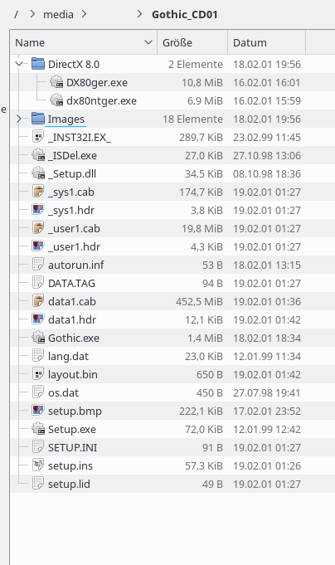Click the setup.lid file icon
The width and height of the screenshot is (335, 565).
tap(38, 484)
